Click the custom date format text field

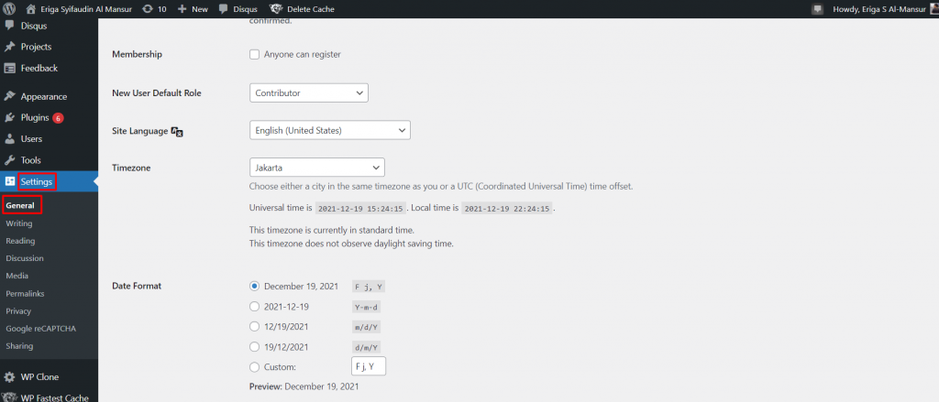369,367
